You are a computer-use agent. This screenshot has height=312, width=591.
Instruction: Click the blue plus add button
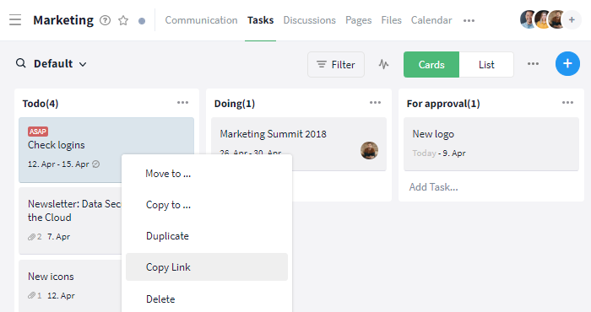pos(567,63)
